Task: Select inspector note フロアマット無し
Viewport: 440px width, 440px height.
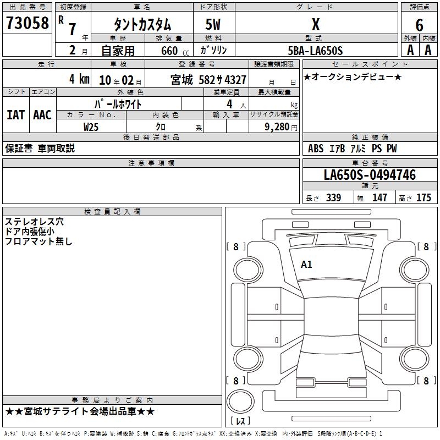Action: click(x=38, y=241)
